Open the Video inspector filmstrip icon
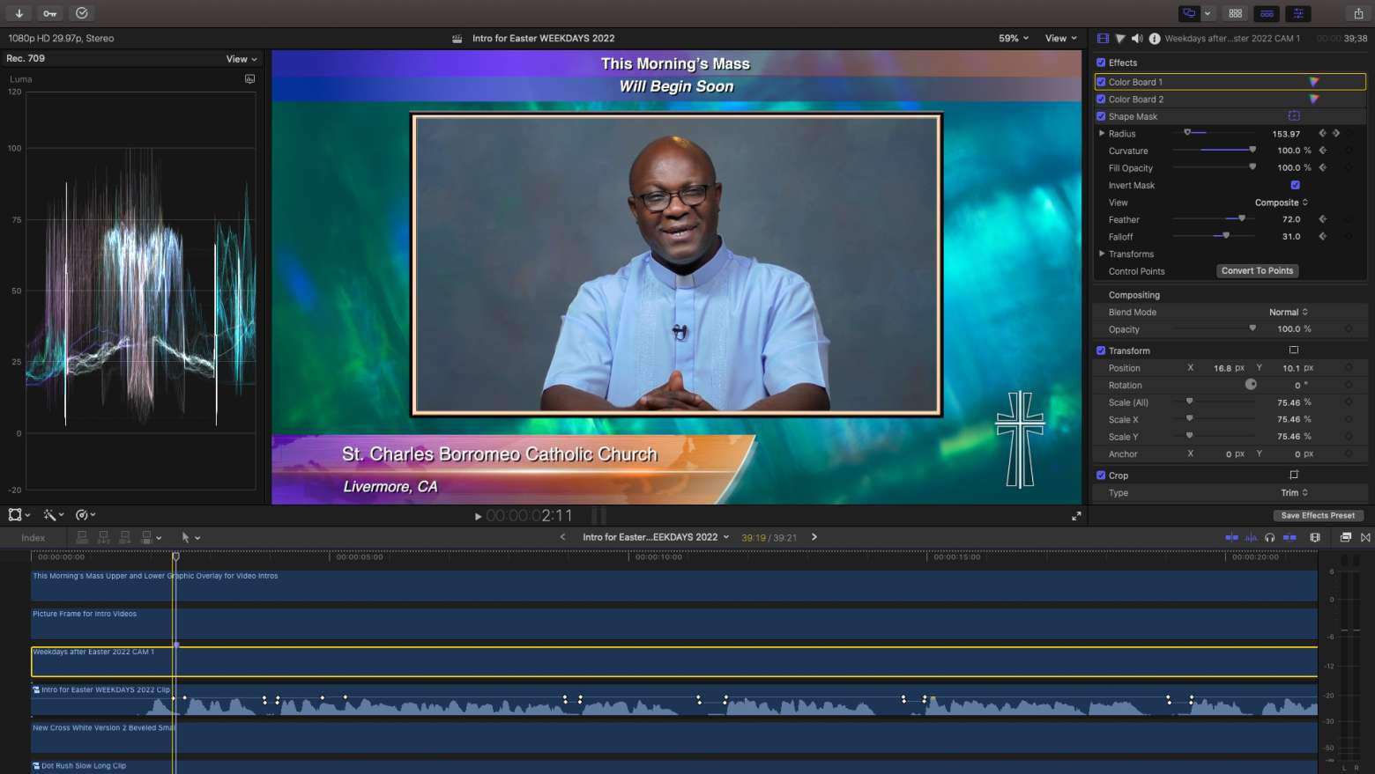1375x774 pixels. tap(1103, 39)
